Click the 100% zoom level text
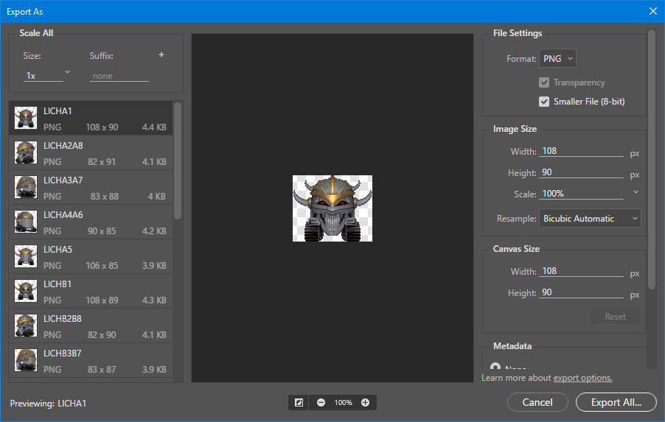This screenshot has width=665, height=422. 343,403
